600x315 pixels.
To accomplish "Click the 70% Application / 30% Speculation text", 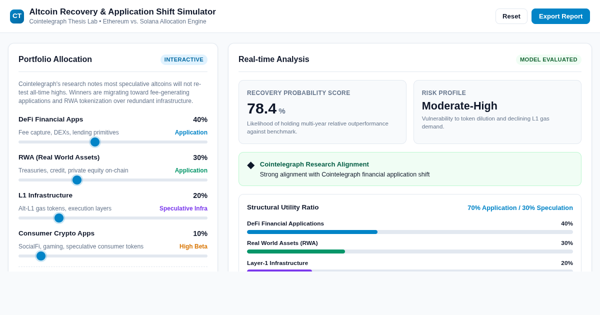I will pos(520,208).
